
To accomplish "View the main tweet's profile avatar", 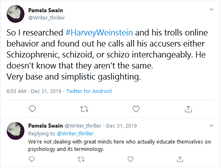I will pos(16,14).
